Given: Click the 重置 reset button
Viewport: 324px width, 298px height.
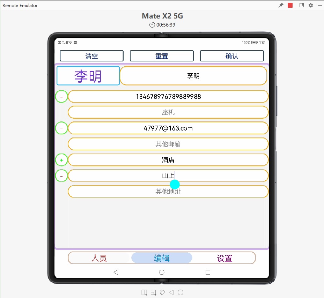Looking at the screenshot, I should pos(162,56).
